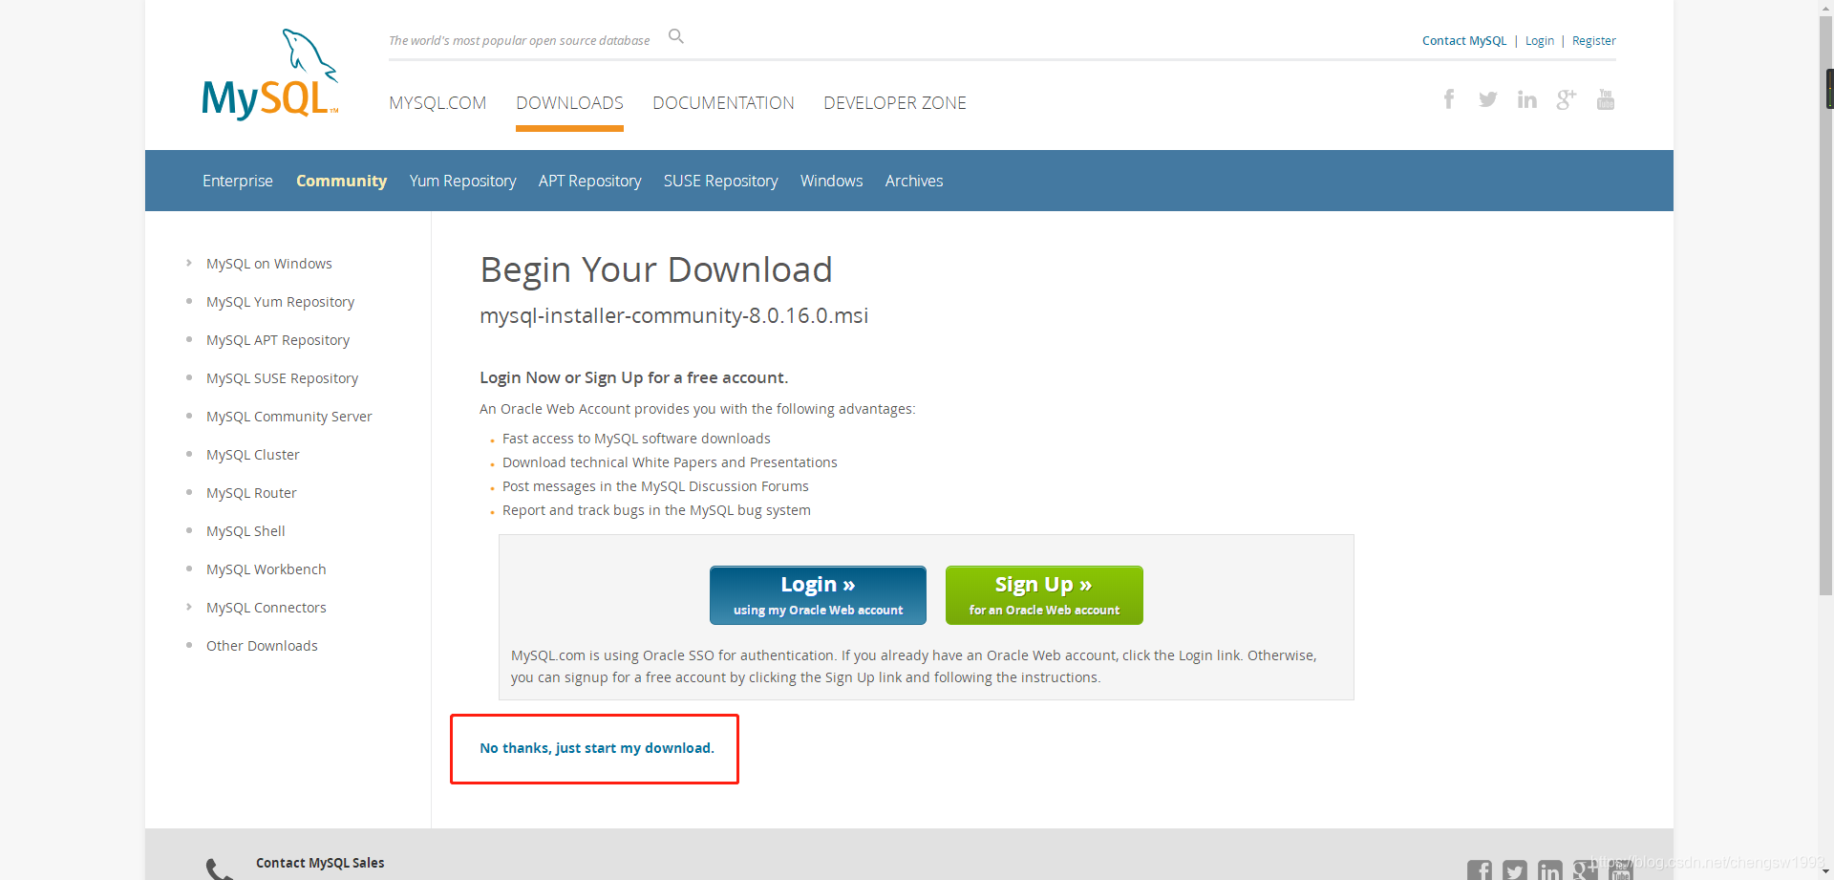Open MySQL YouTube icon in header
Screen dimensions: 1834x880
click(1606, 99)
